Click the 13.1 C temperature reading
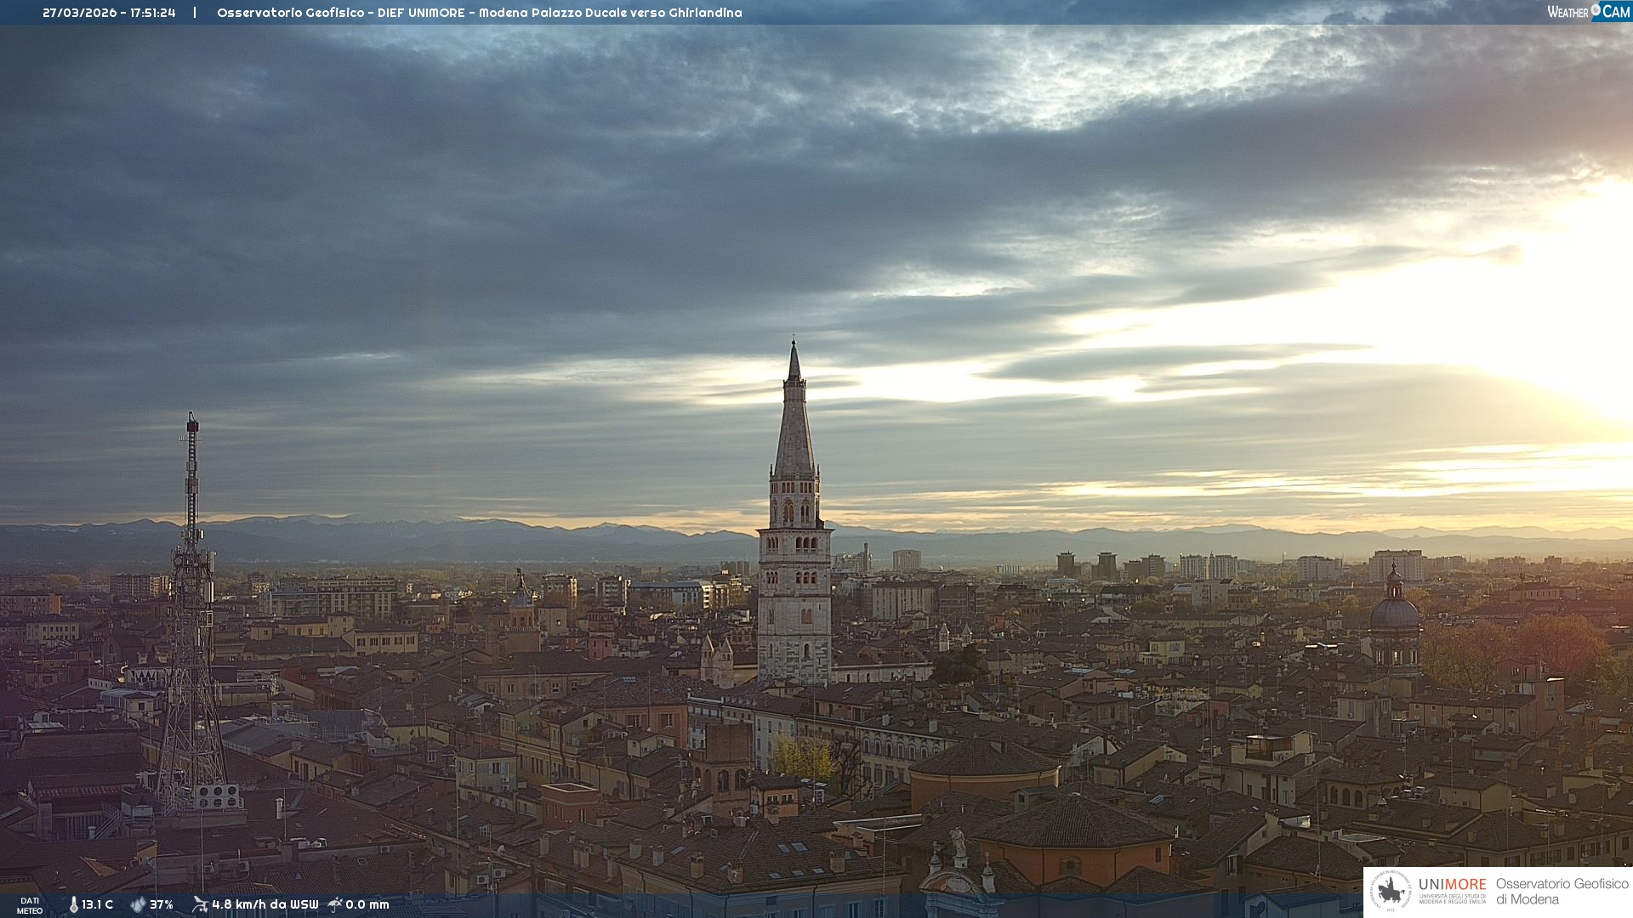The height and width of the screenshot is (918, 1633). click(98, 905)
